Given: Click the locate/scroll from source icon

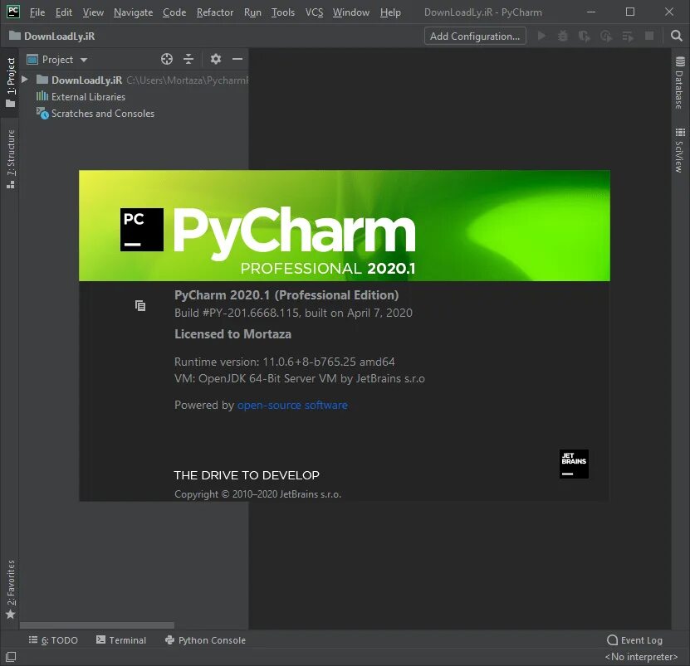Looking at the screenshot, I should point(167,59).
